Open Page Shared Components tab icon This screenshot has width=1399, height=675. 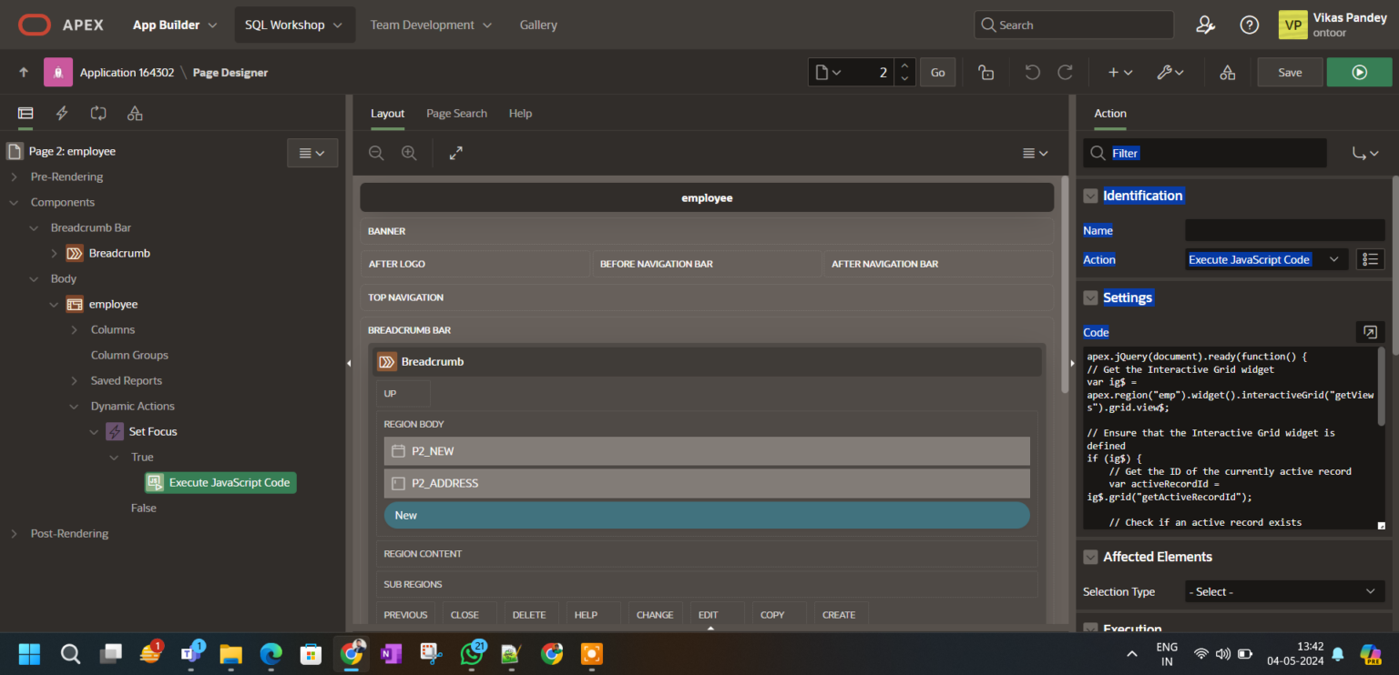pos(135,114)
